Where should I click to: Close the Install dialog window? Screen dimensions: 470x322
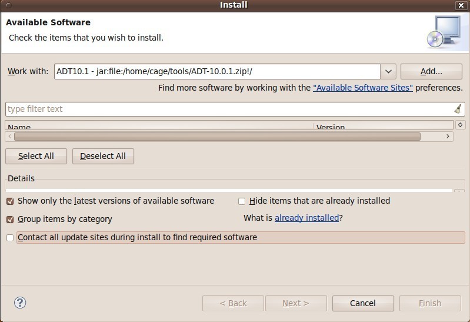point(461,5)
